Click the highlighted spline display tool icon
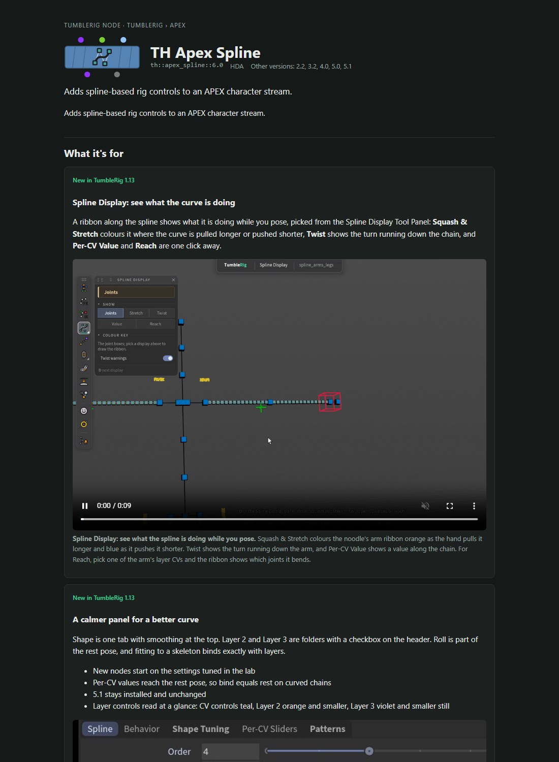Viewport: 559px width, 762px height. (84, 328)
